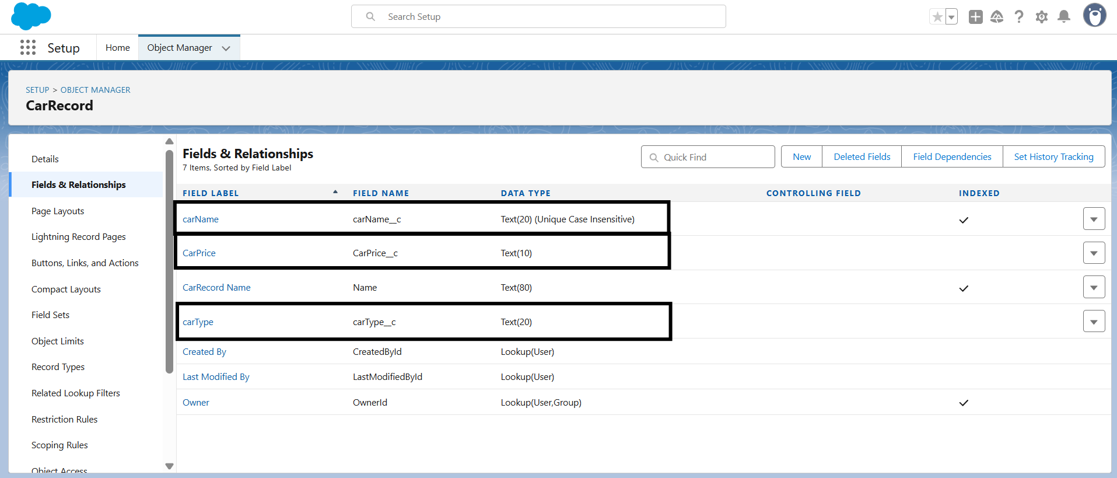Expand the Object Manager tab chevron

[x=226, y=48]
